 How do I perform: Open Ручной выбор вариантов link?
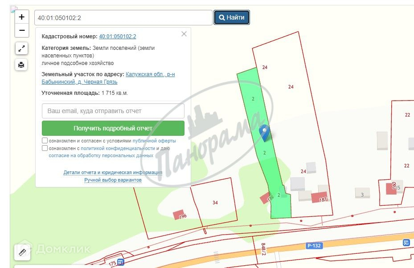(113, 180)
